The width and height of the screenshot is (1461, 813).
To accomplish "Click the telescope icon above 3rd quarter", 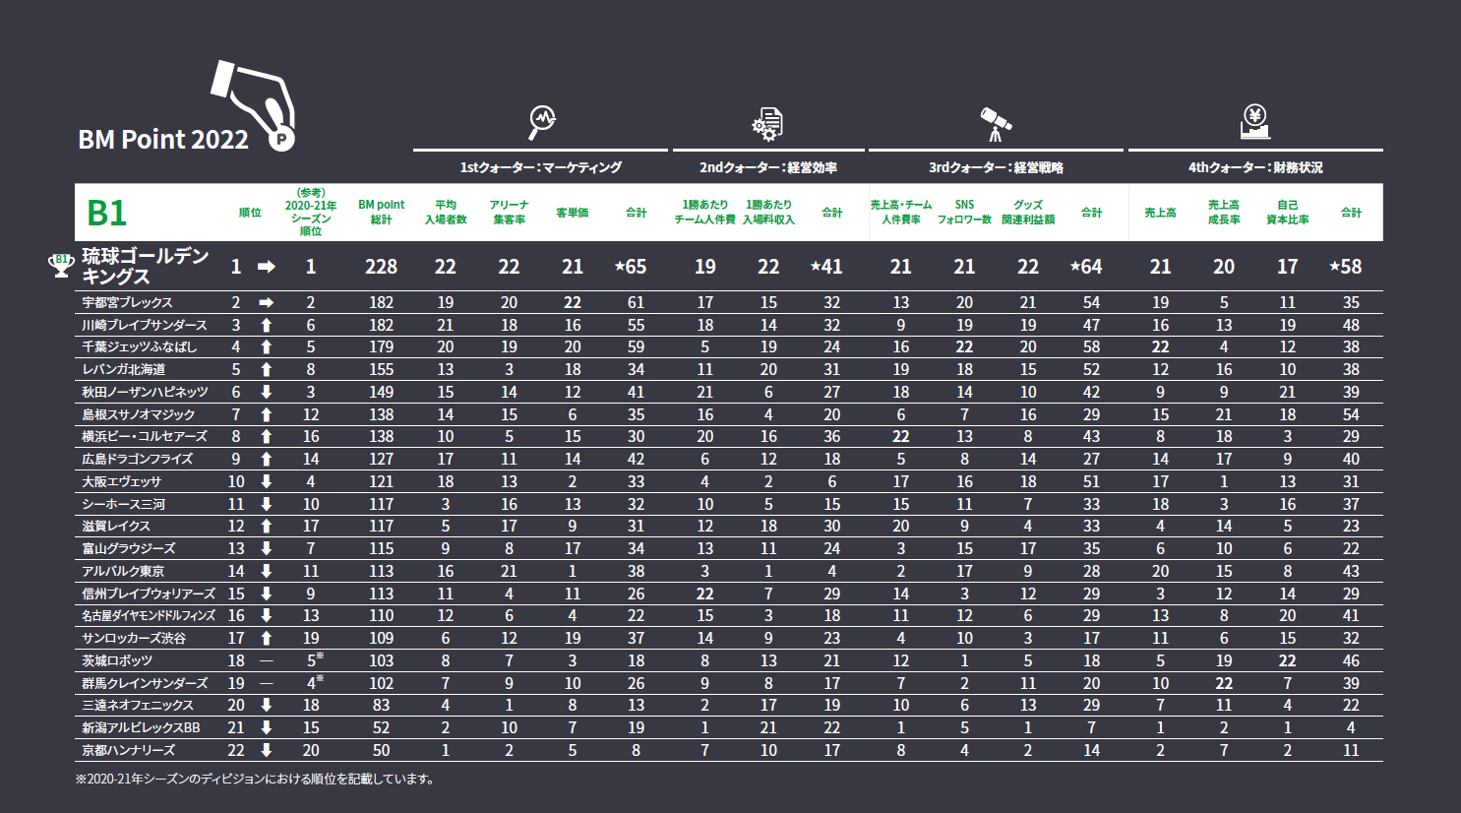I will coord(996,123).
